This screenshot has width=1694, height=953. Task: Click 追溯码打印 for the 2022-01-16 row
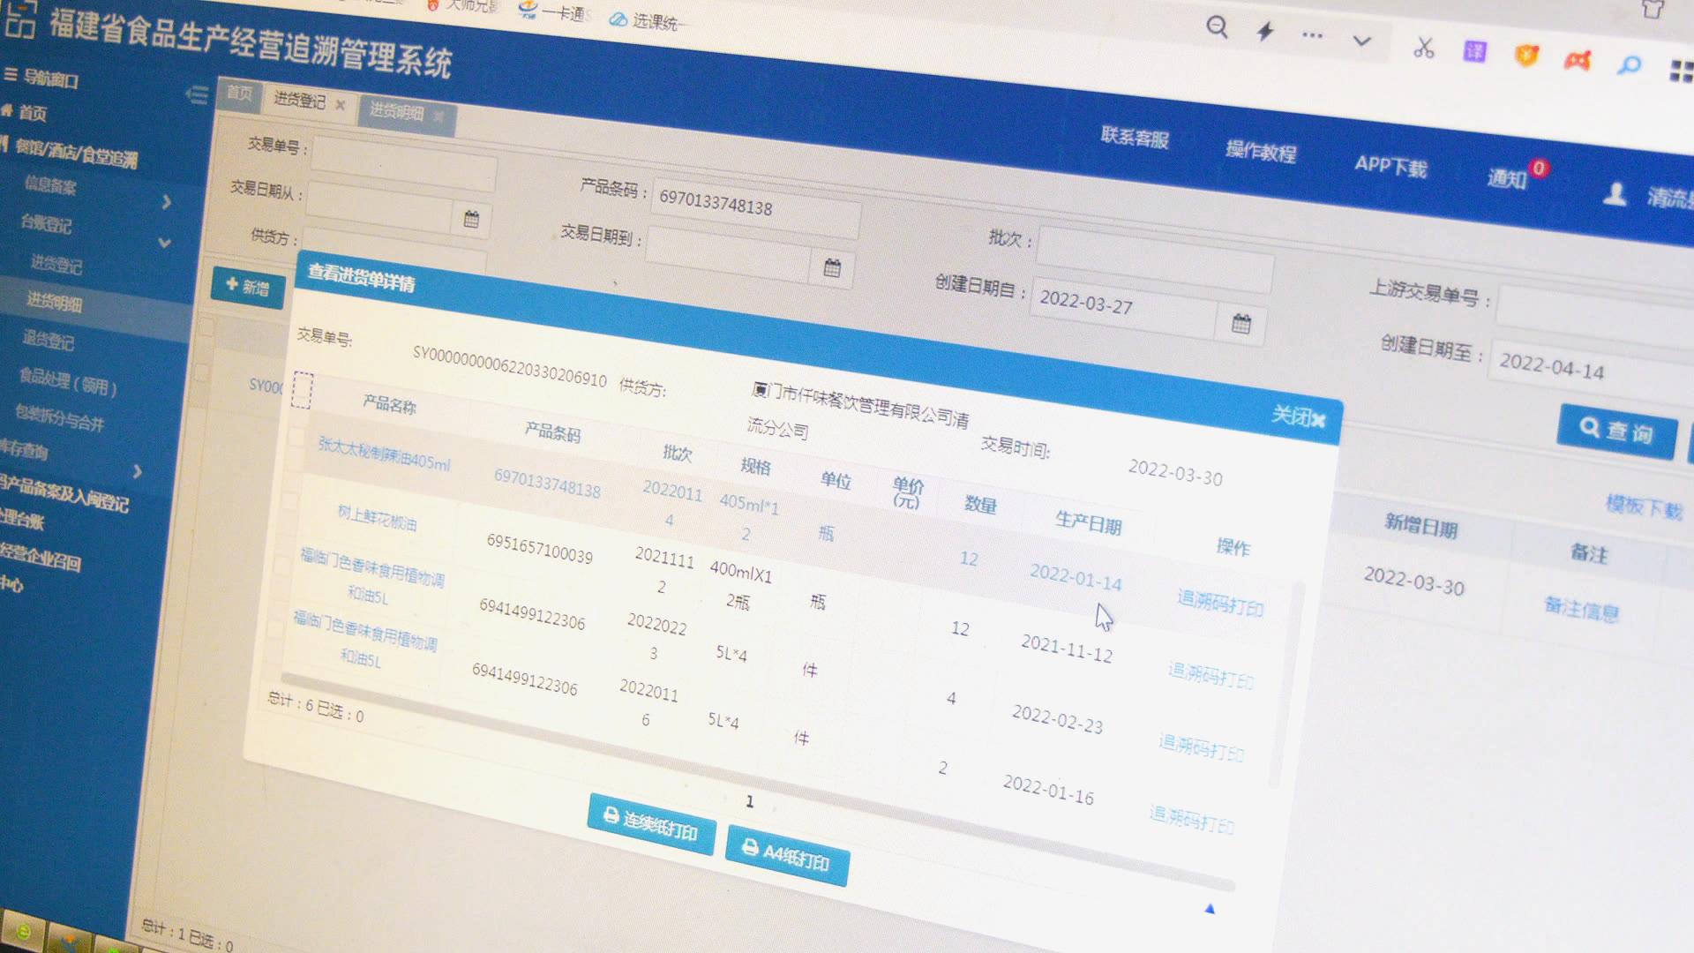(1191, 820)
